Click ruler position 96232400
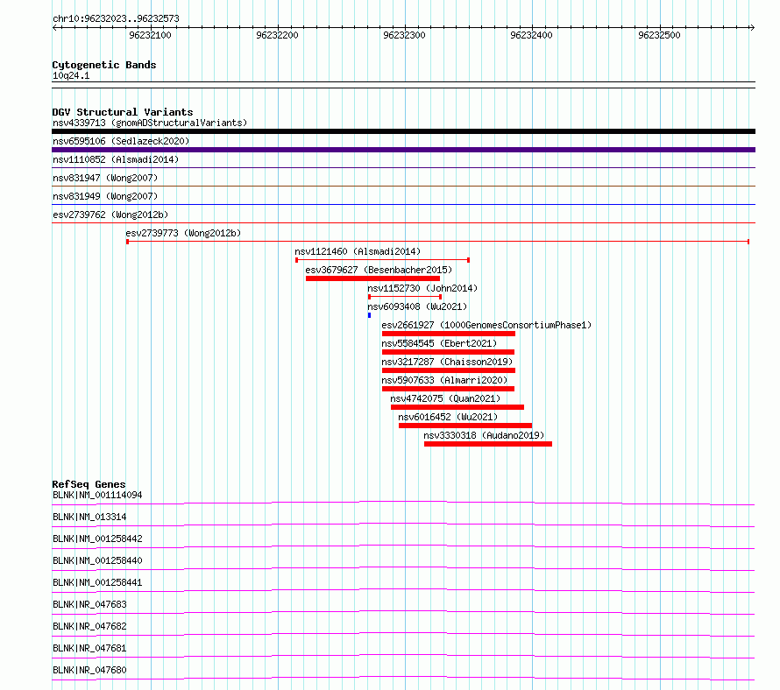This screenshot has width=780, height=690. (x=531, y=35)
